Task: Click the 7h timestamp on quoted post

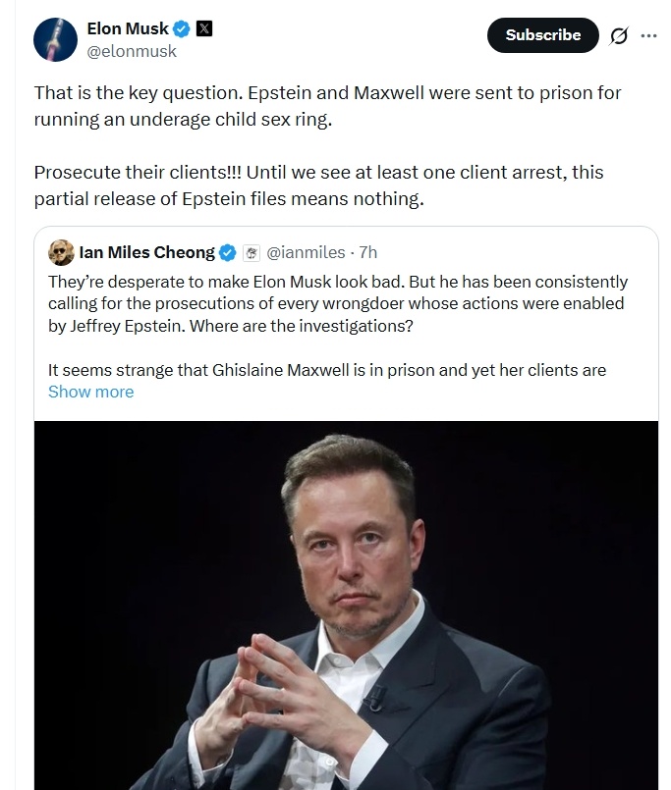Action: [368, 253]
